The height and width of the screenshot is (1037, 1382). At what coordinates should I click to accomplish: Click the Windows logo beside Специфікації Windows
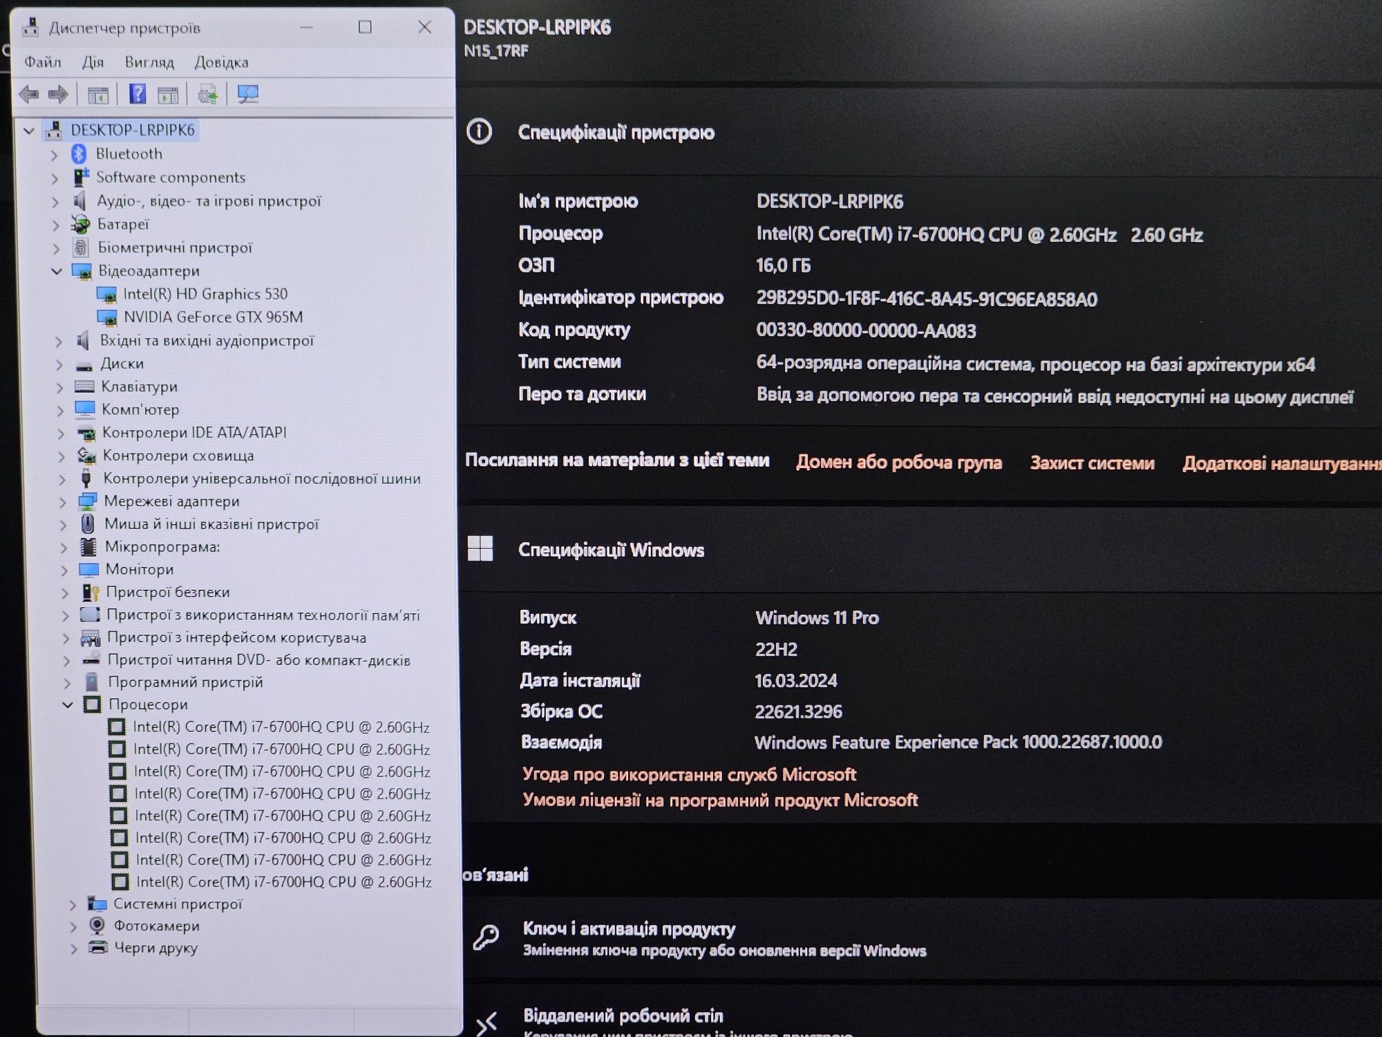point(480,548)
